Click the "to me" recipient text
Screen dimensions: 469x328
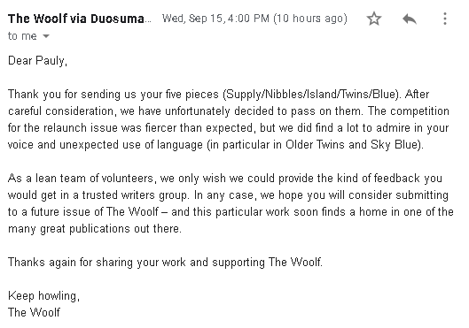click(22, 36)
